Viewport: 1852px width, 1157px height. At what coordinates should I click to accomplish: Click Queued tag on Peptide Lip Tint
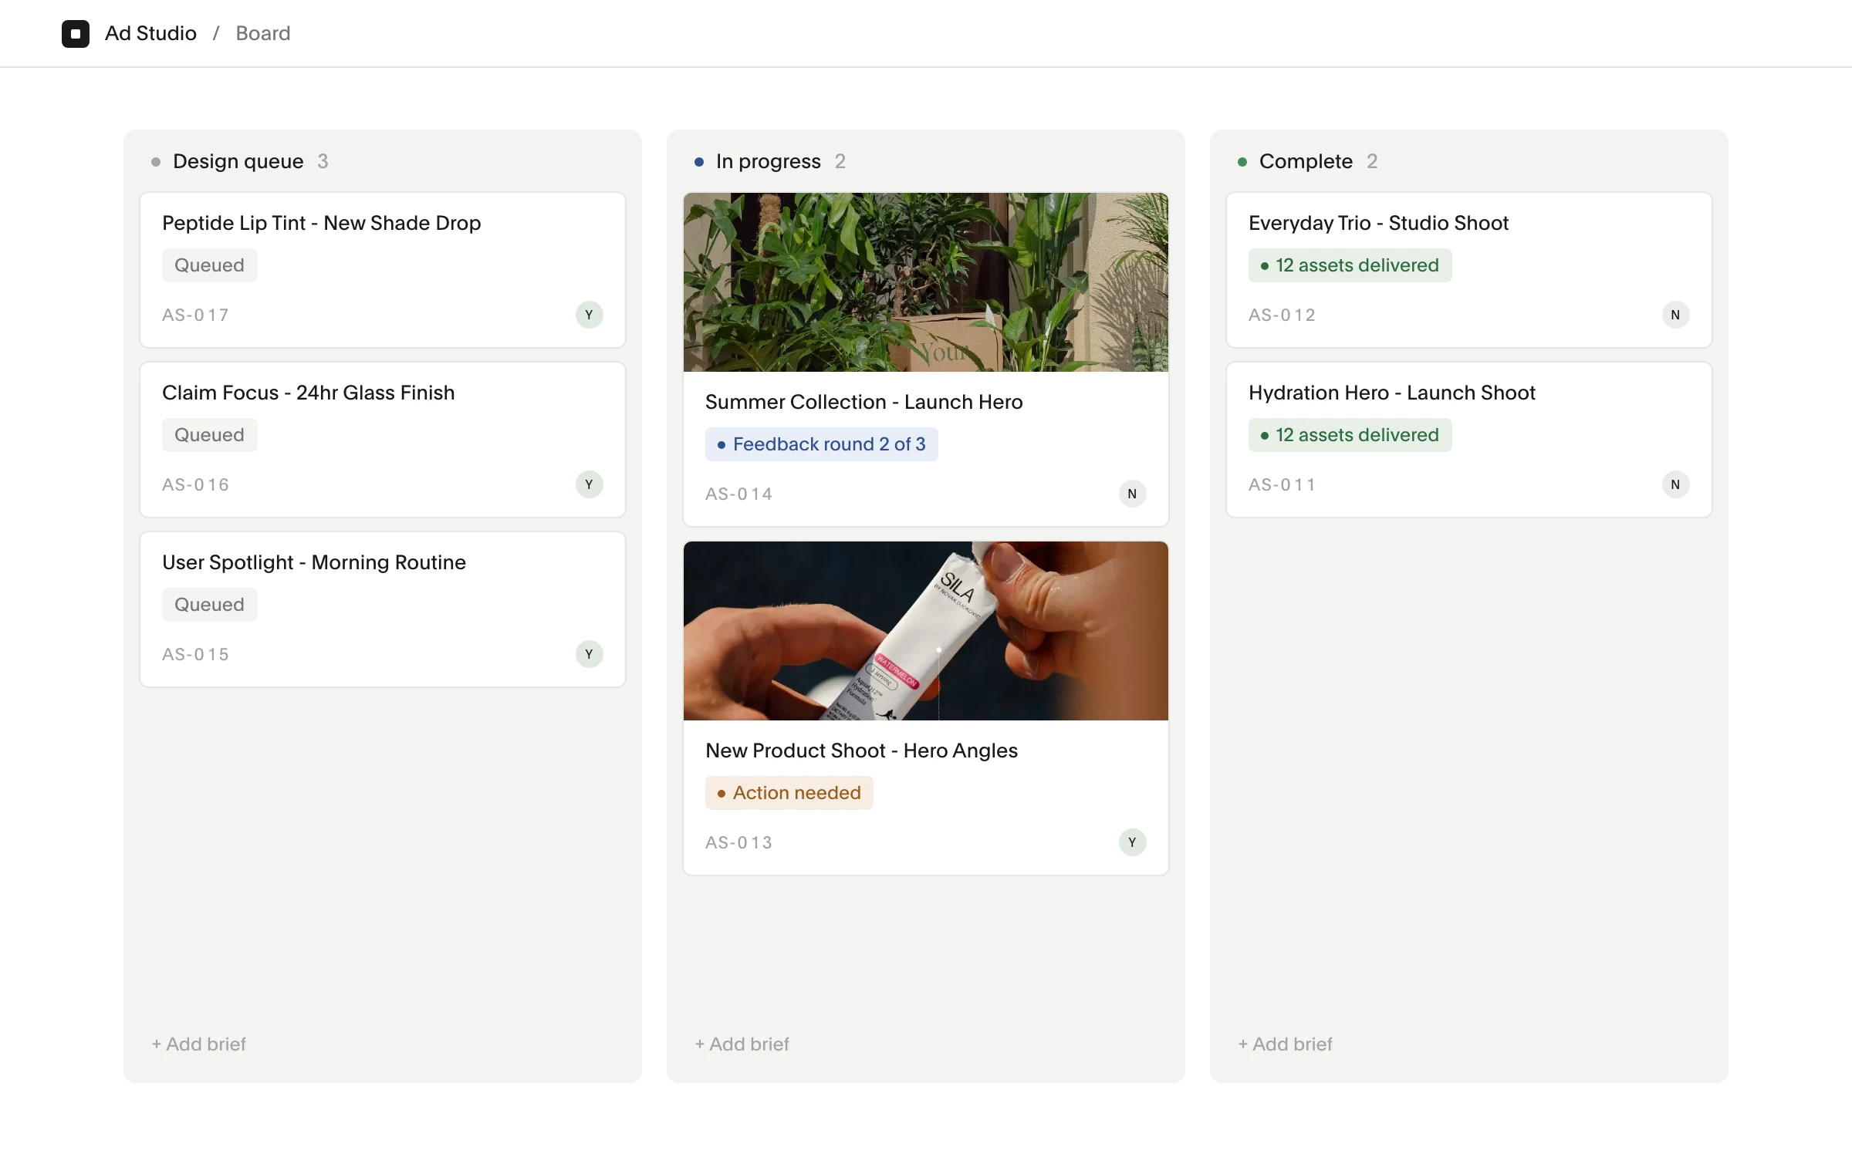[x=210, y=265]
